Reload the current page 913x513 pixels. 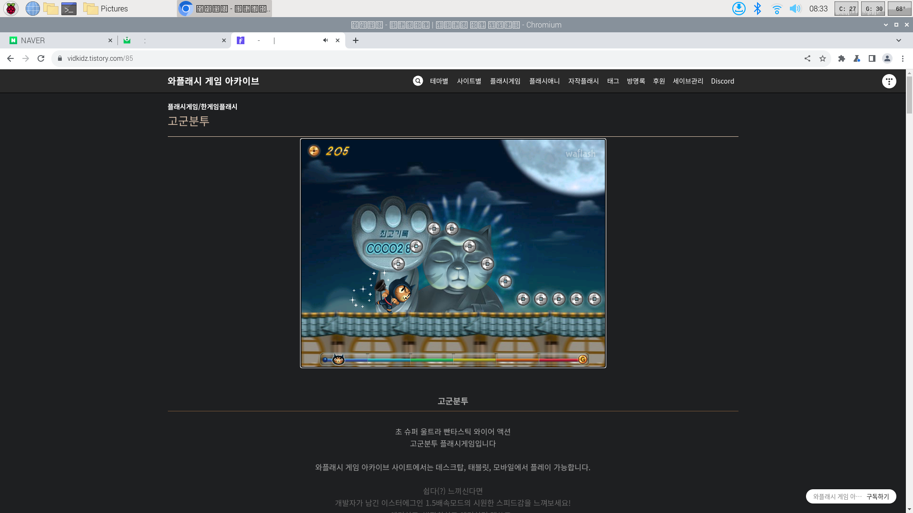coord(41,58)
